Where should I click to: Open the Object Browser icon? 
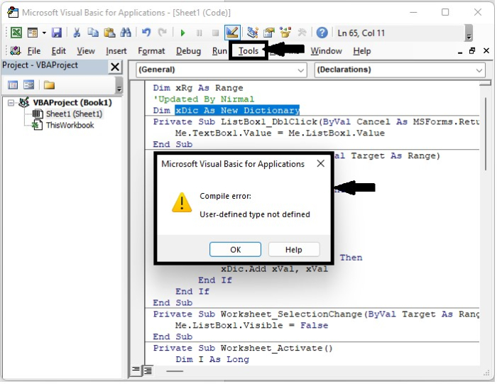coord(285,33)
